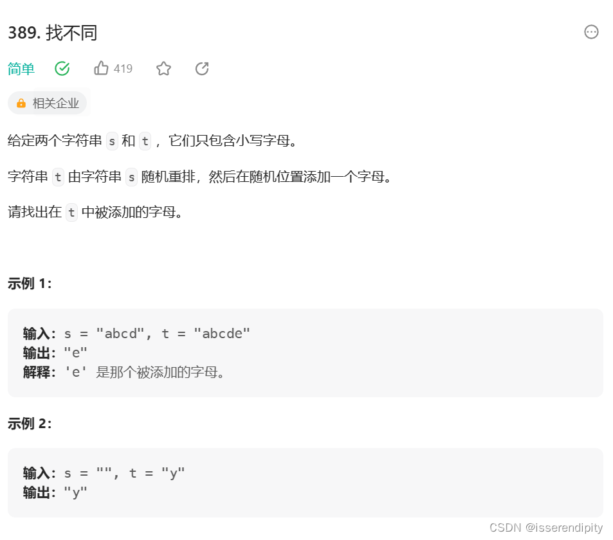The width and height of the screenshot is (613, 540).
Task: Click the share arrow icon
Action: pyautogui.click(x=202, y=69)
